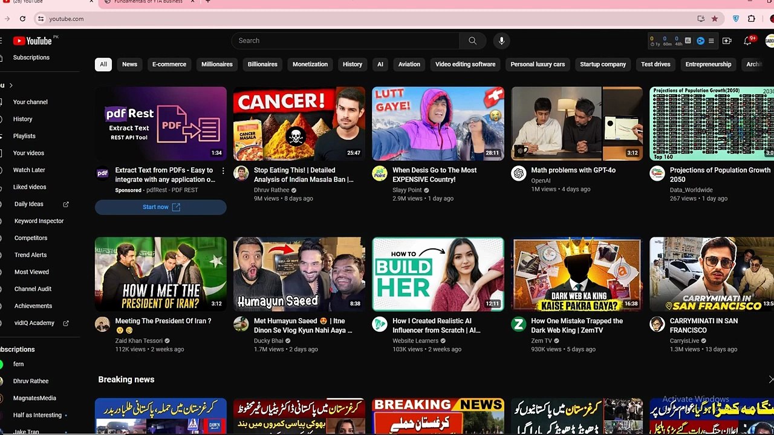Open Liked videos in the sidebar
The width and height of the screenshot is (774, 435).
click(30, 187)
